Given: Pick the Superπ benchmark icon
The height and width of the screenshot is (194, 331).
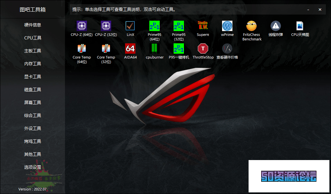Looking at the screenshot, I should coord(203,26).
